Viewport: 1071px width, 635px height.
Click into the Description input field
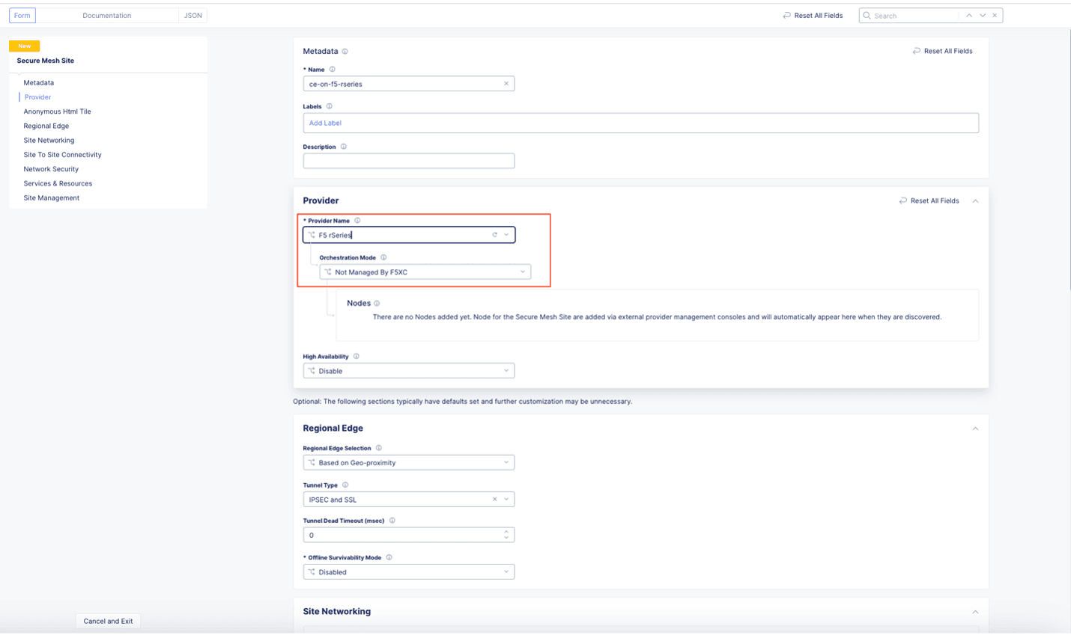point(409,161)
